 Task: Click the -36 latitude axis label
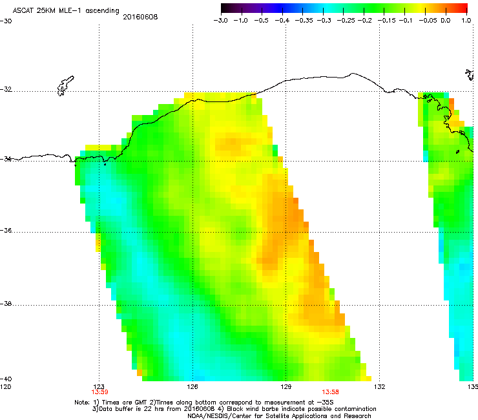click(6, 230)
